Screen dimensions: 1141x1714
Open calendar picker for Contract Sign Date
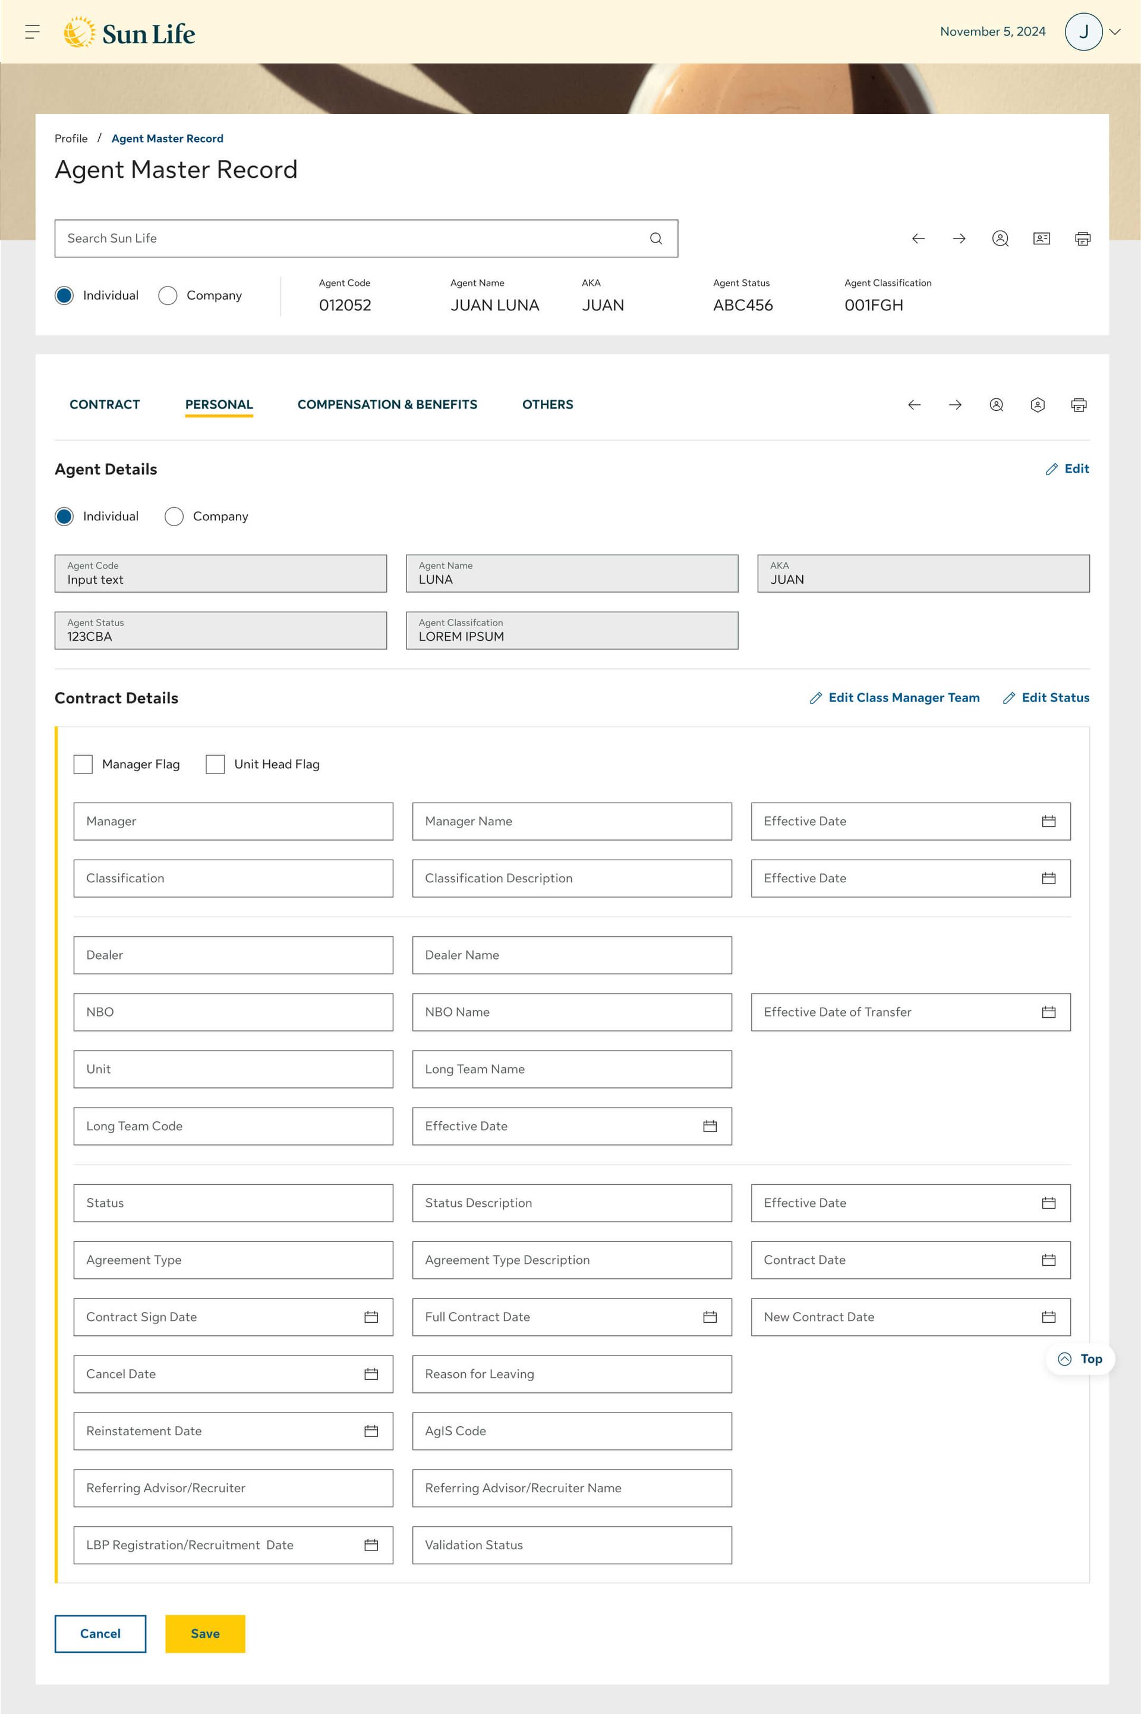(x=371, y=1317)
